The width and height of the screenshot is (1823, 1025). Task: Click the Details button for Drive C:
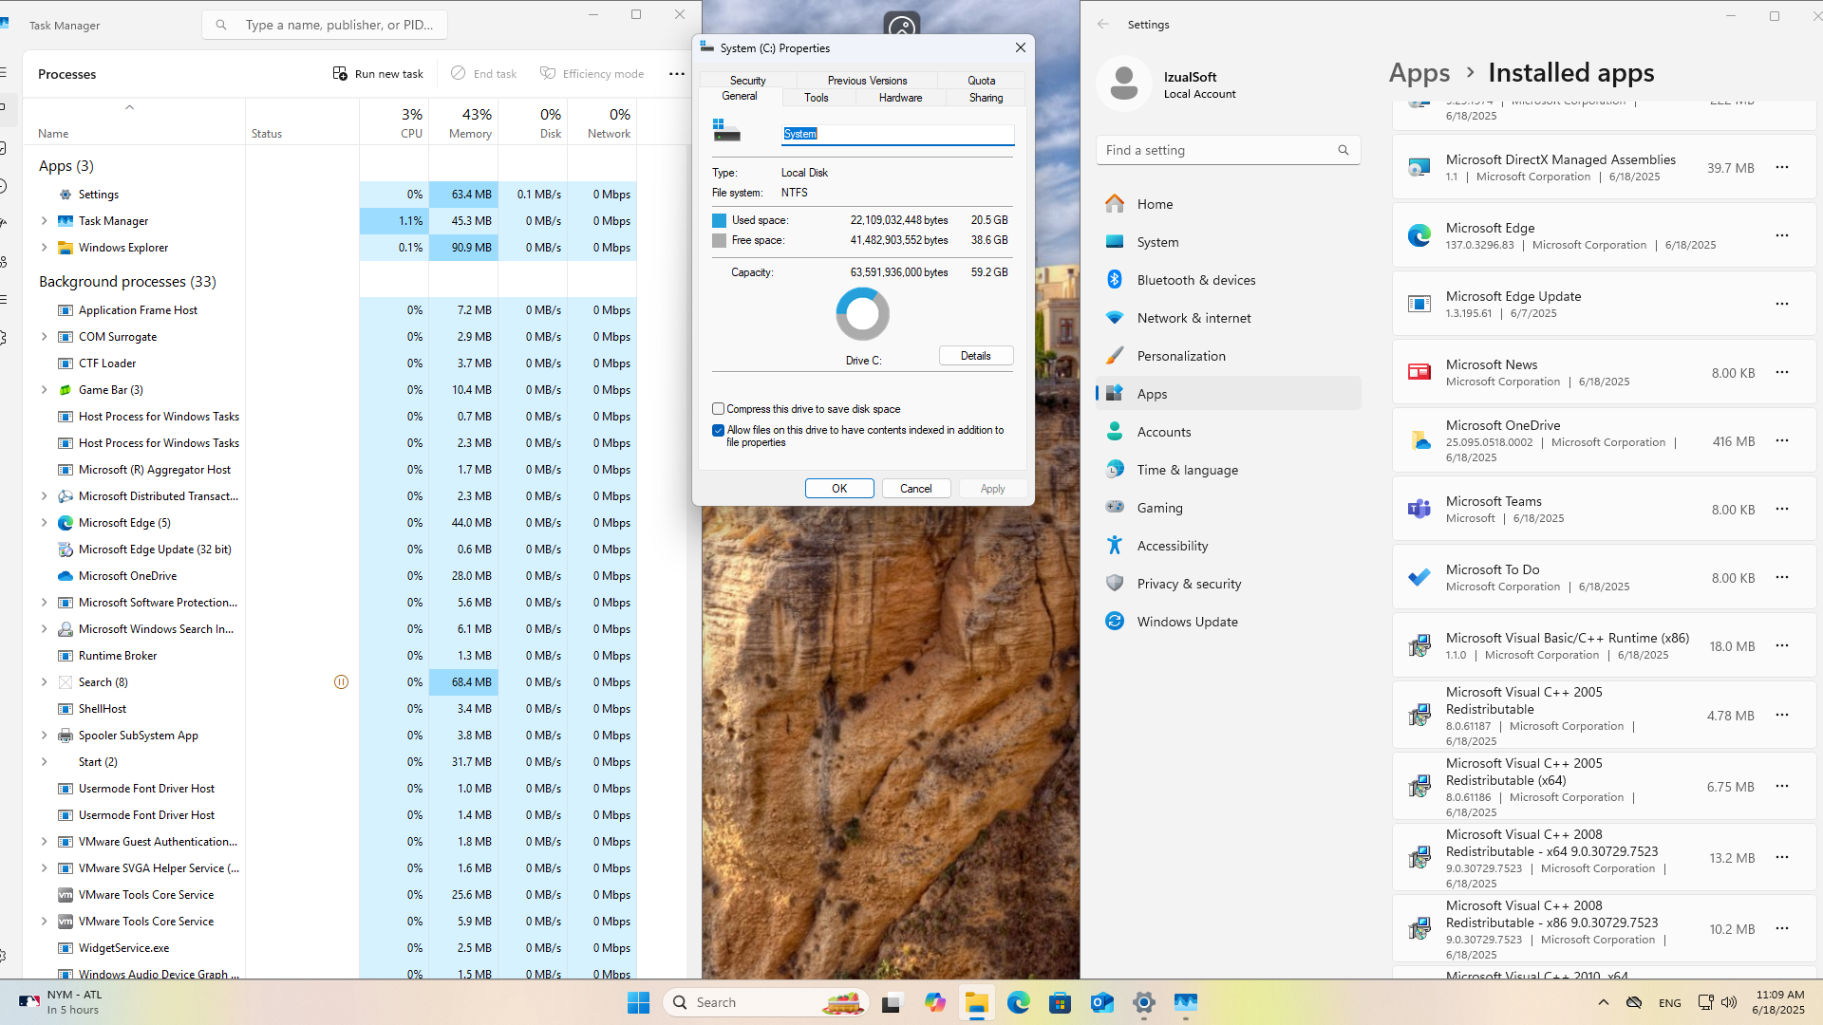pyautogui.click(x=976, y=356)
